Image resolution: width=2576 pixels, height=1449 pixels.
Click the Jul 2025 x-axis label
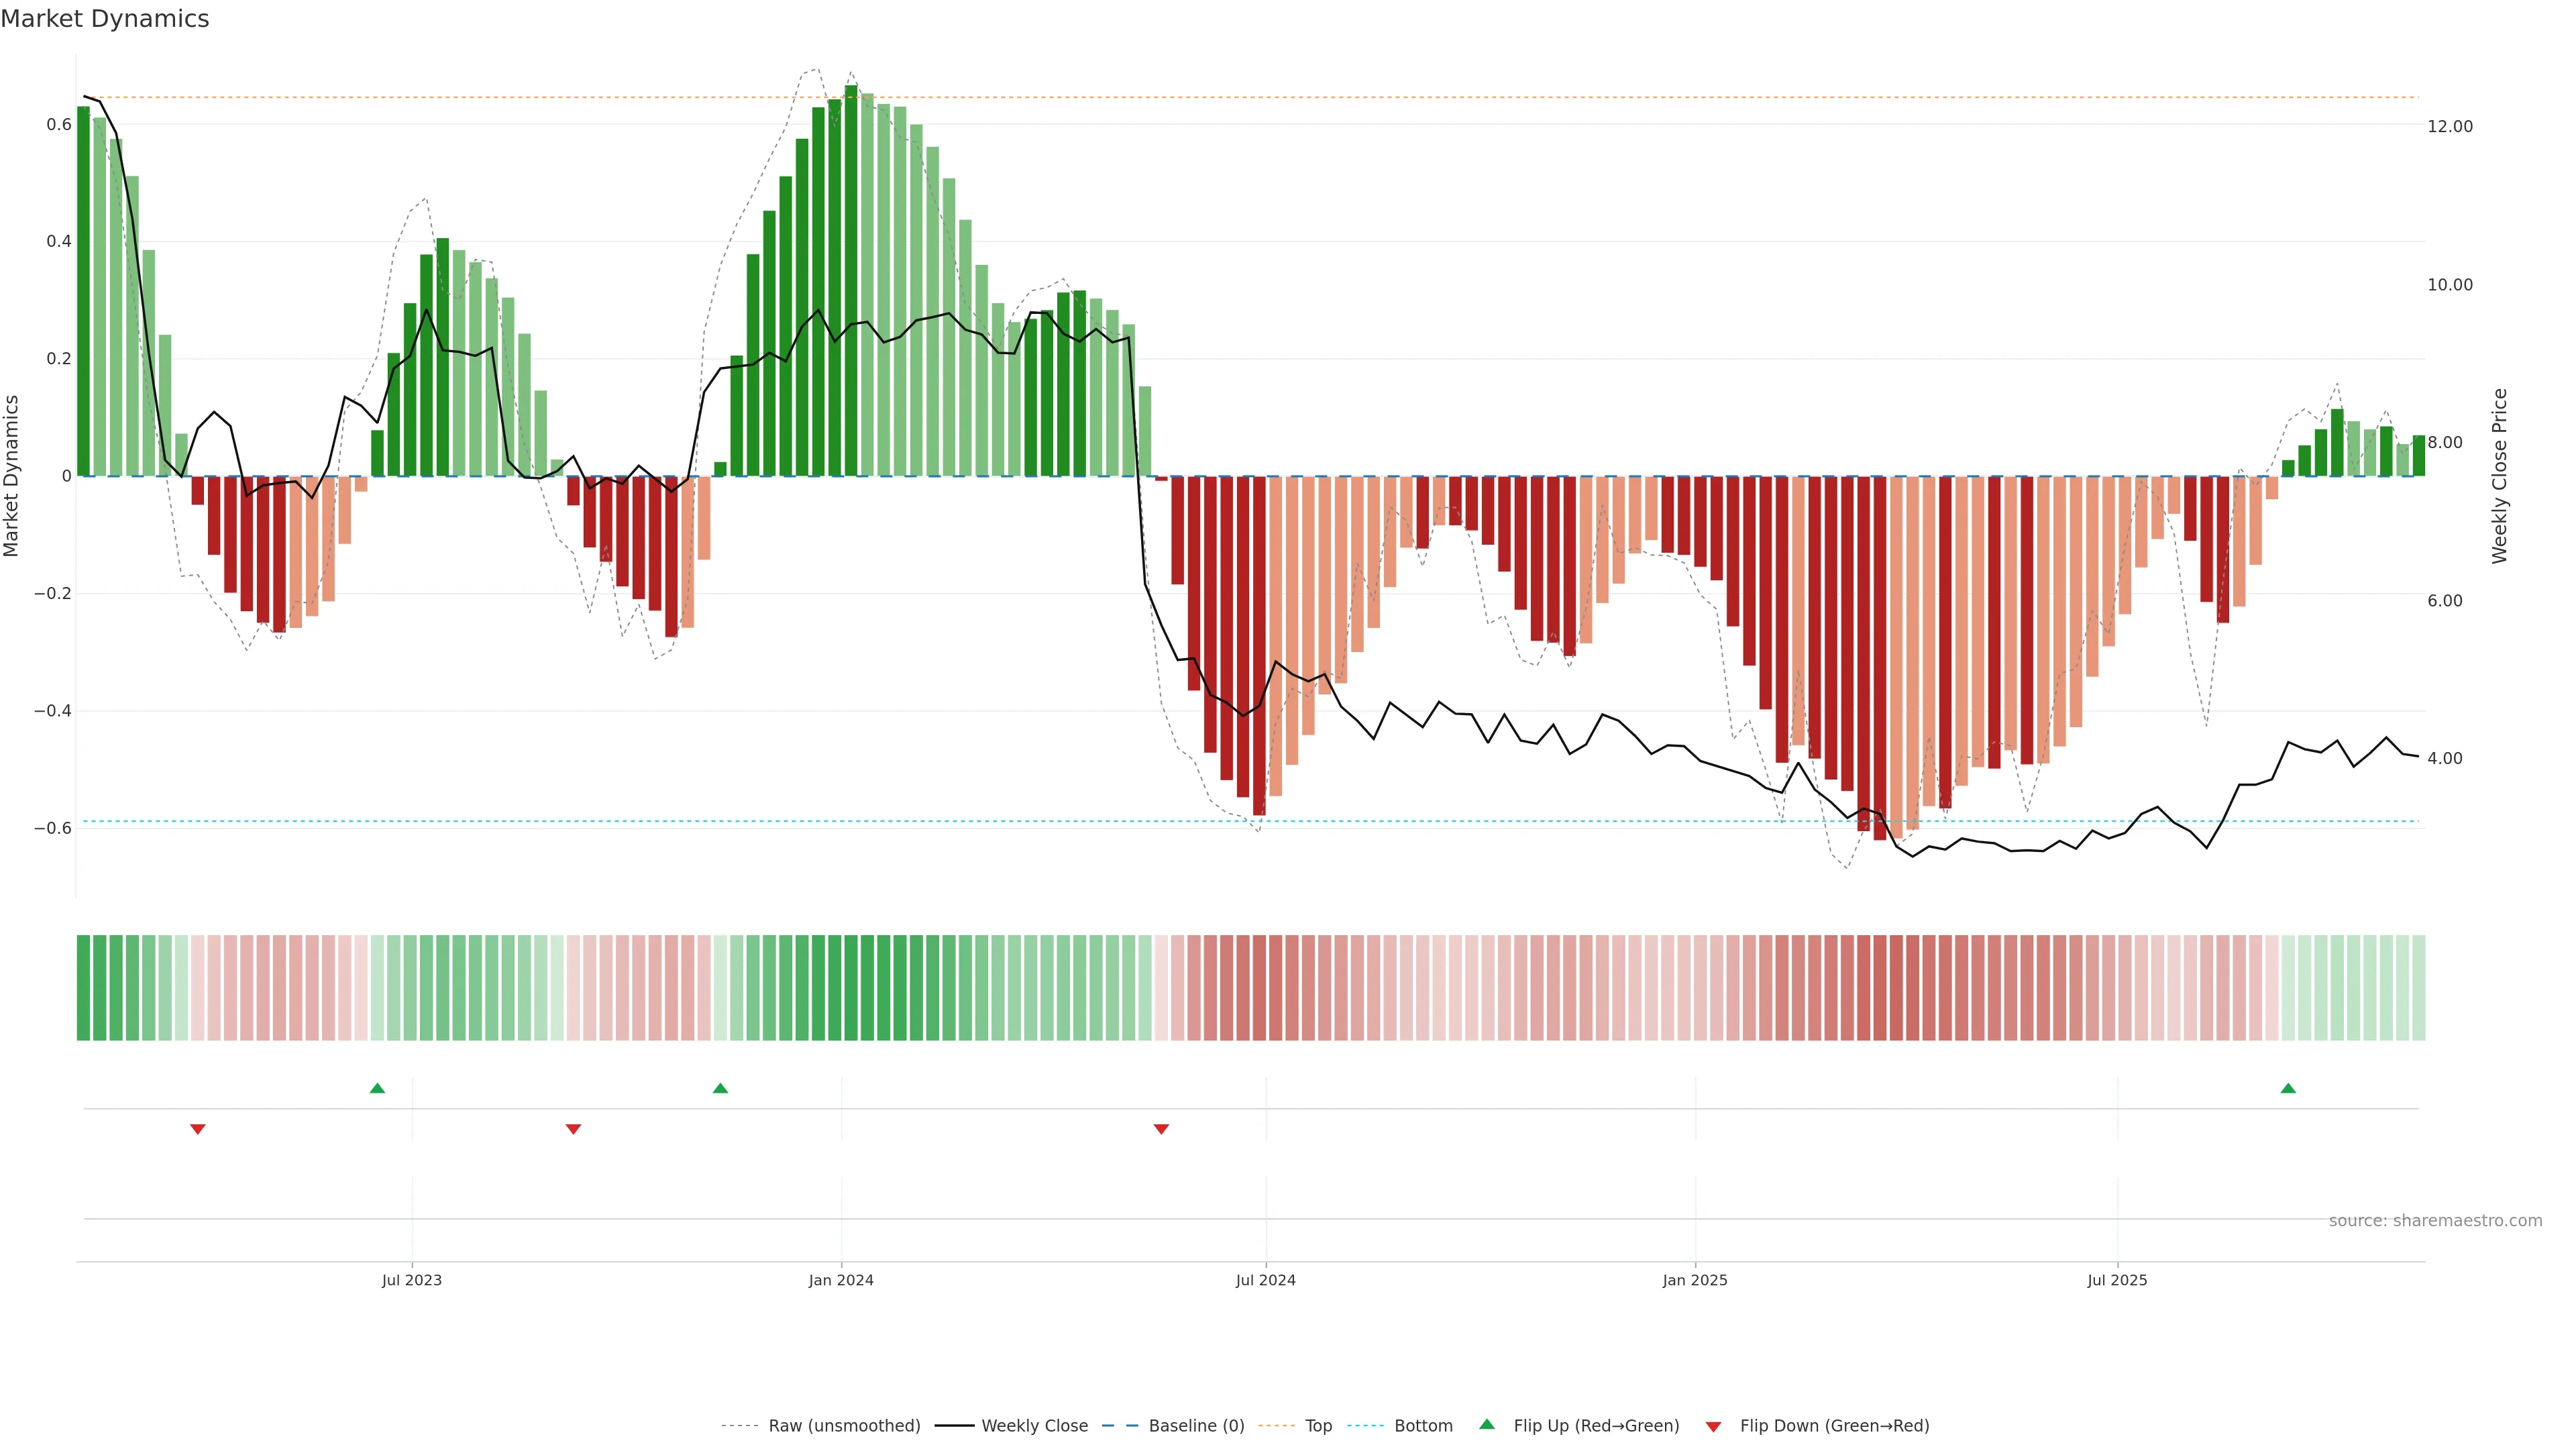(x=2117, y=1280)
